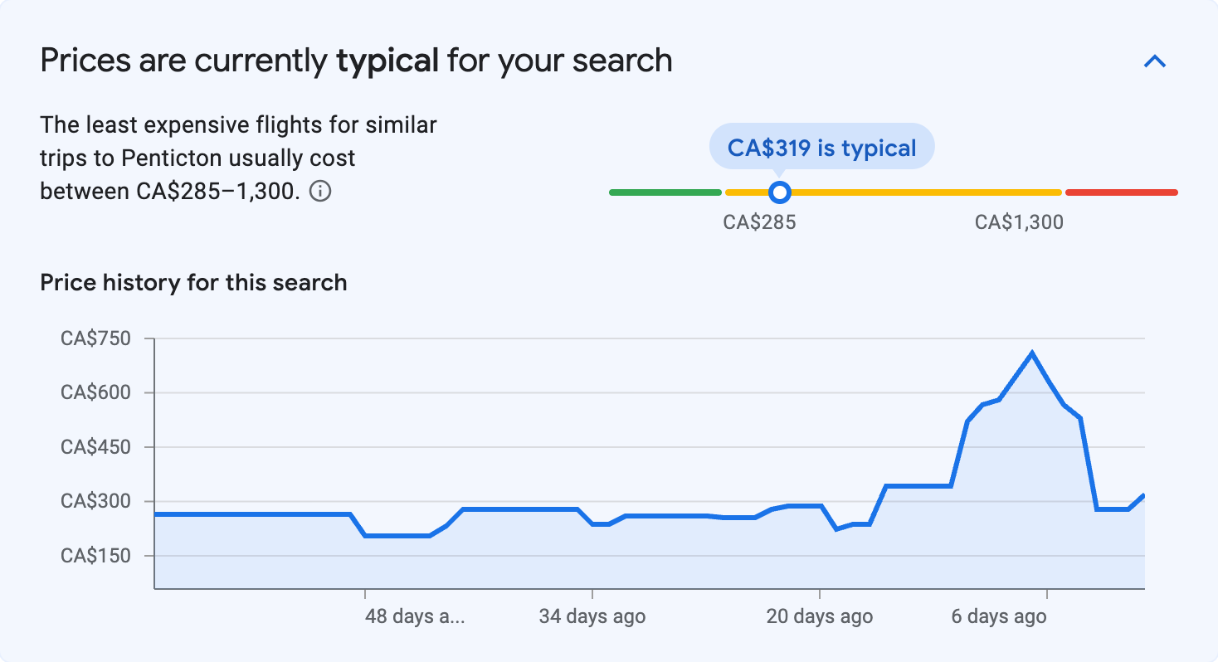The height and width of the screenshot is (662, 1218).
Task: Click the circular marker on the price range bar
Action: 779,192
